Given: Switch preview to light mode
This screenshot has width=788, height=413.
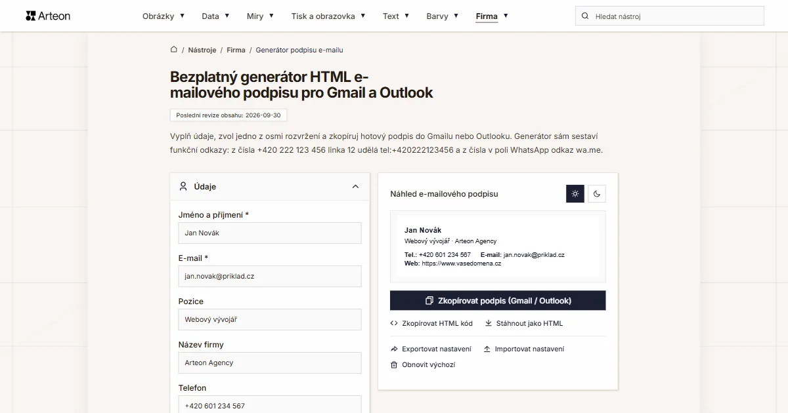Looking at the screenshot, I should (575, 193).
